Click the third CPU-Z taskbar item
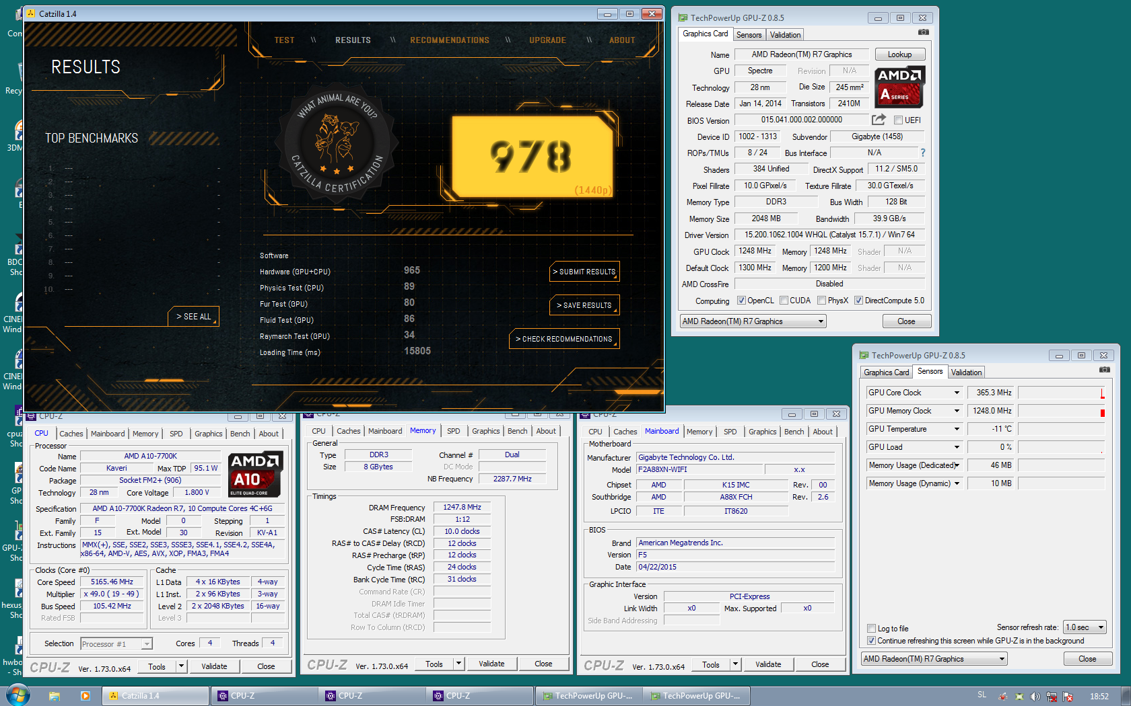Image resolution: width=1131 pixels, height=706 pixels. [x=479, y=696]
